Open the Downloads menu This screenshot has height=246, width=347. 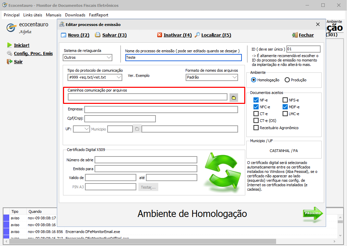(75, 15)
